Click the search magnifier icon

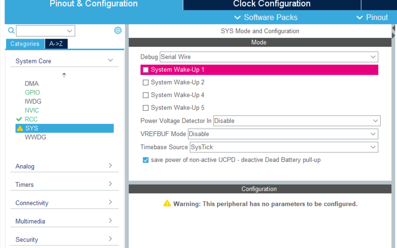[11, 30]
